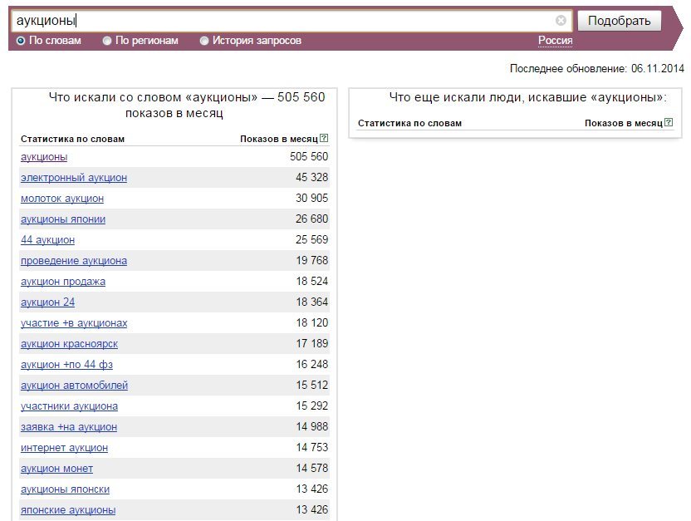Screen dimensions: 691x521
Task: Click the value '18 524'
Action: (312, 281)
